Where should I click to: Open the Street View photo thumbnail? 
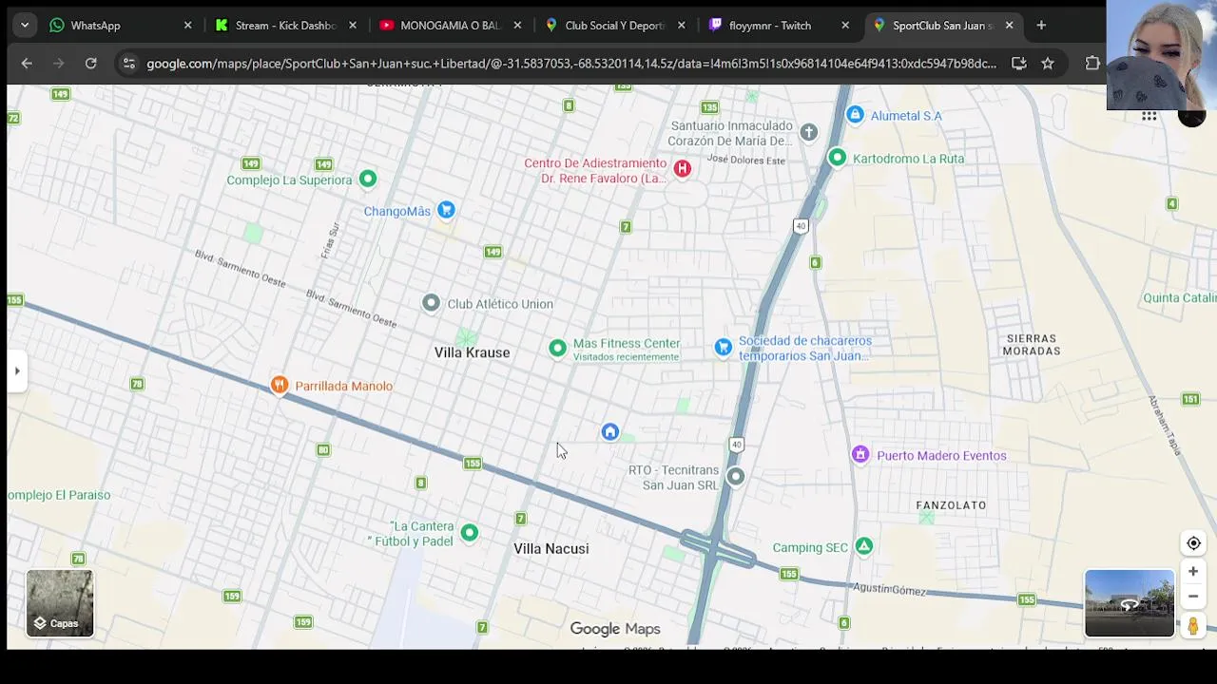(1130, 603)
